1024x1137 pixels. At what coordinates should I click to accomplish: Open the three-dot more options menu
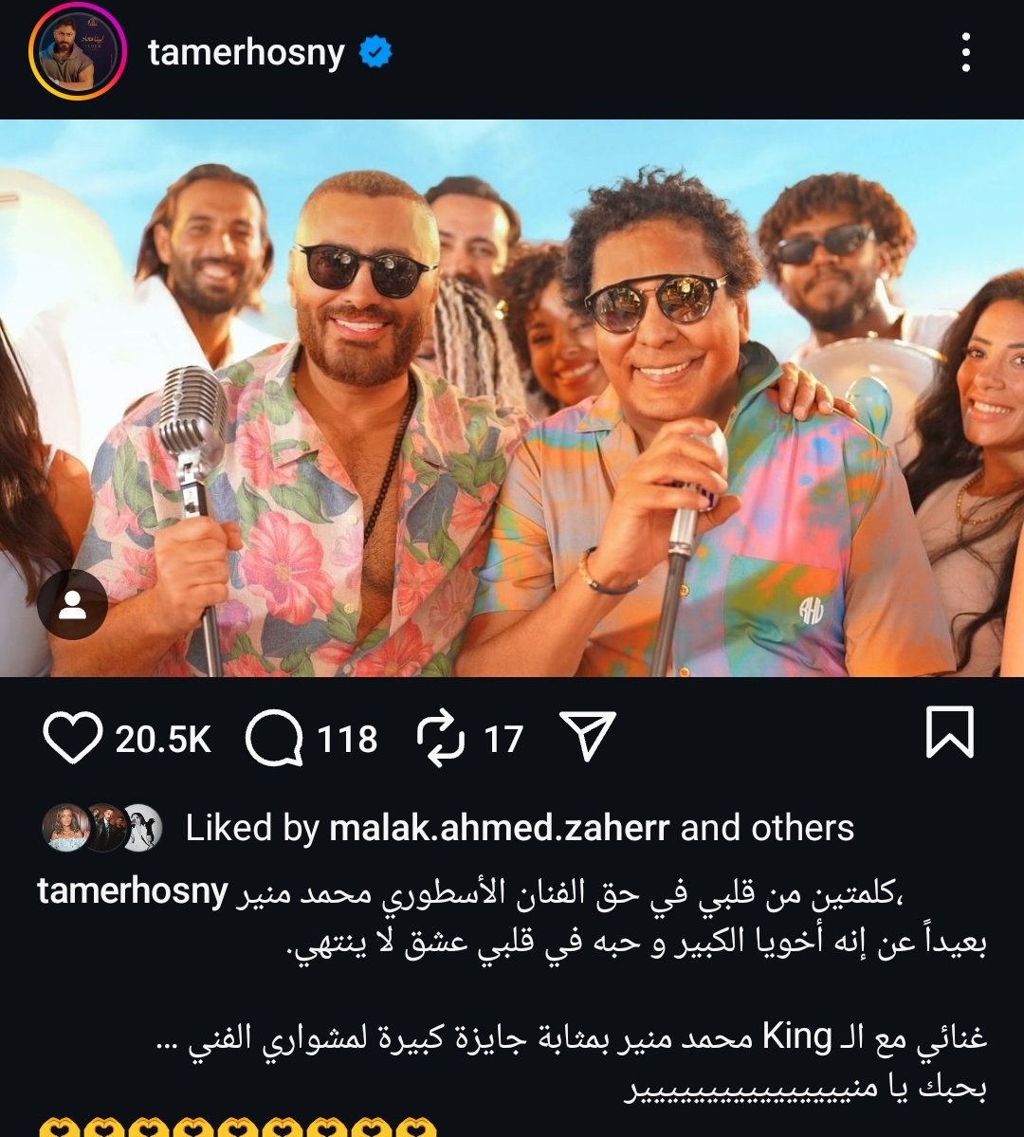click(x=965, y=53)
